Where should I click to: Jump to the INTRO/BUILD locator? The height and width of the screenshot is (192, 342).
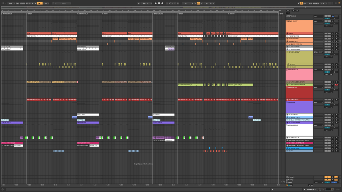[7, 14]
